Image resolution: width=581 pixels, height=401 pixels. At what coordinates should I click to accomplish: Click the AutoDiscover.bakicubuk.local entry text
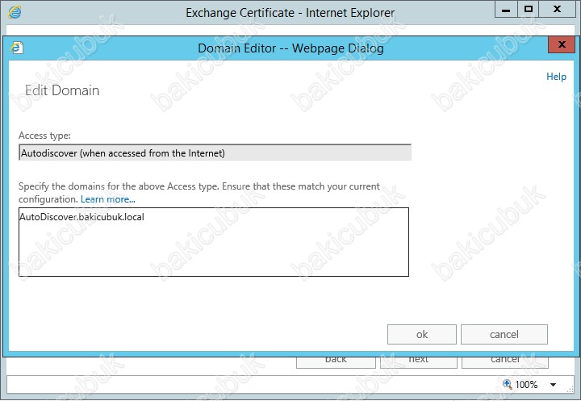(82, 217)
